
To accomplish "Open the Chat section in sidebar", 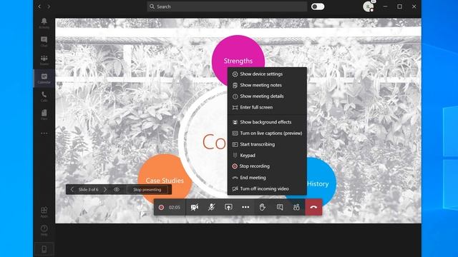I will 44,41.
